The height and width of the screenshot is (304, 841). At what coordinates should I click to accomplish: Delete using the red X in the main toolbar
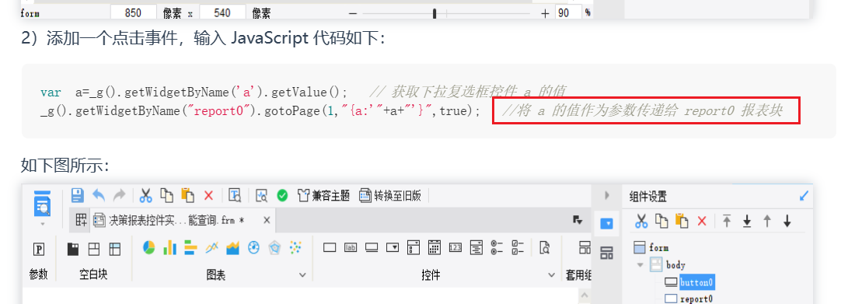(x=208, y=195)
